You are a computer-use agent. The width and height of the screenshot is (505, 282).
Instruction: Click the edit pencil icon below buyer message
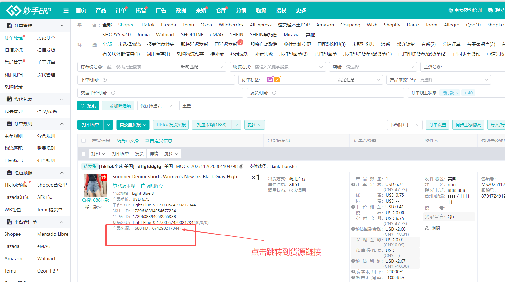(x=427, y=228)
